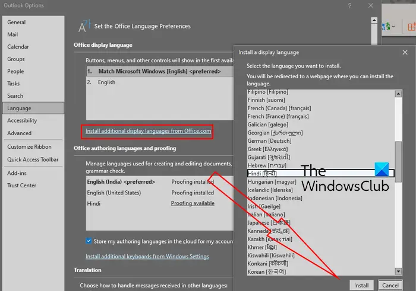Click the grid add-in icon at the top right
416x291 pixels.
click(x=411, y=27)
